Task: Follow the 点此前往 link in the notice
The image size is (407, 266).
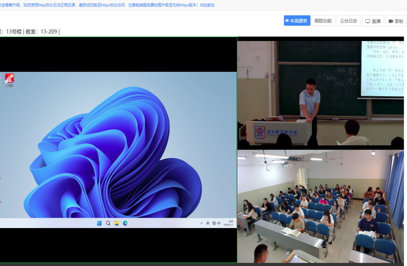Action: pos(207,5)
